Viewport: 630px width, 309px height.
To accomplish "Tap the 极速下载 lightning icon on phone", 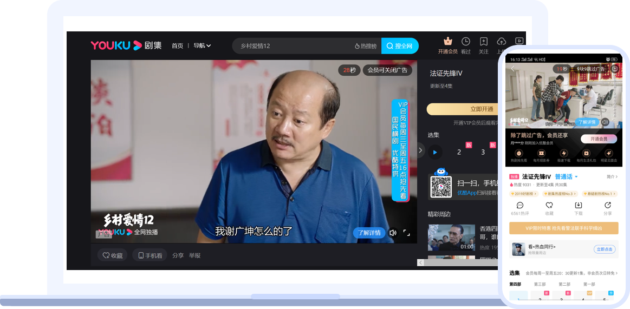I will coord(563,153).
